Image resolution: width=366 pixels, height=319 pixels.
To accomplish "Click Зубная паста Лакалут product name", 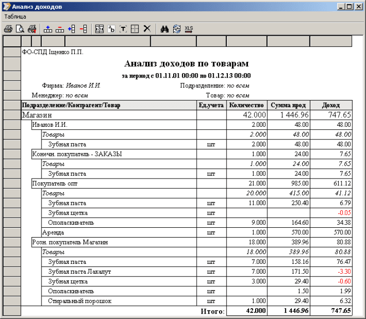I will pyautogui.click(x=80, y=272).
